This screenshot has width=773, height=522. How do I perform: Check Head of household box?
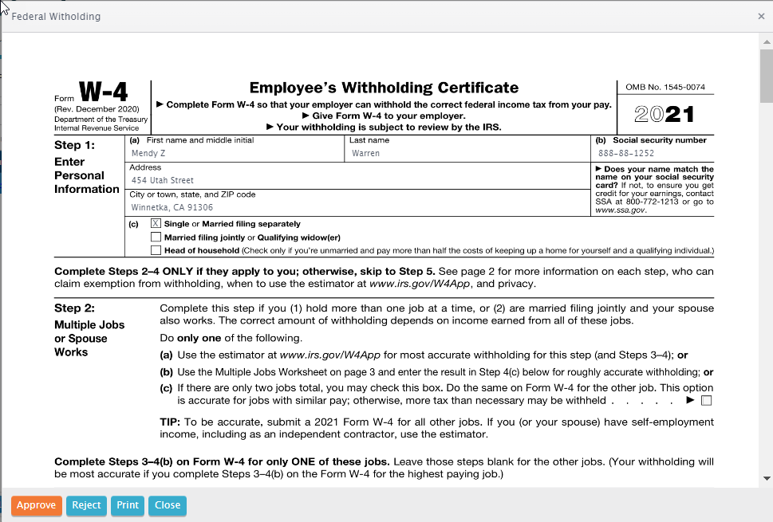pyautogui.click(x=156, y=250)
